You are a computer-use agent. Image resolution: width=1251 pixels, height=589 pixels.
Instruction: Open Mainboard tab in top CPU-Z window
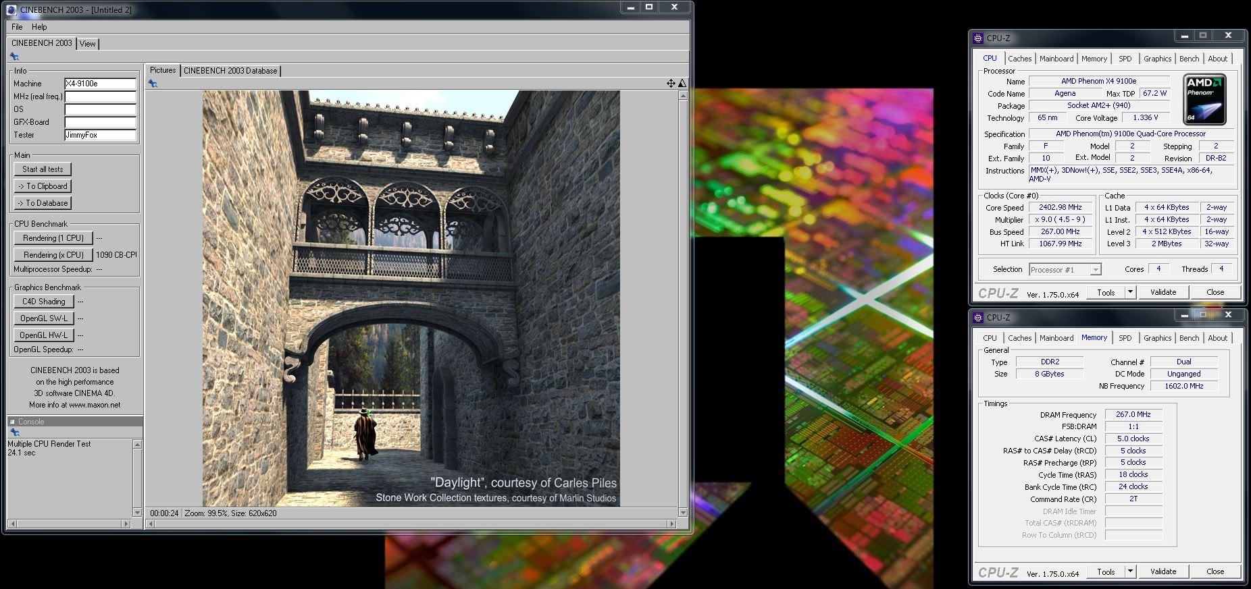tap(1056, 59)
